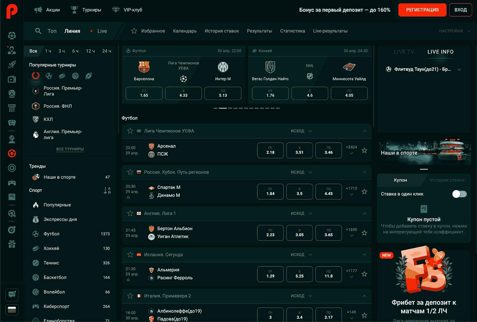Open the gamepad icon in left sidebar
477x322 pixels.
point(12,183)
